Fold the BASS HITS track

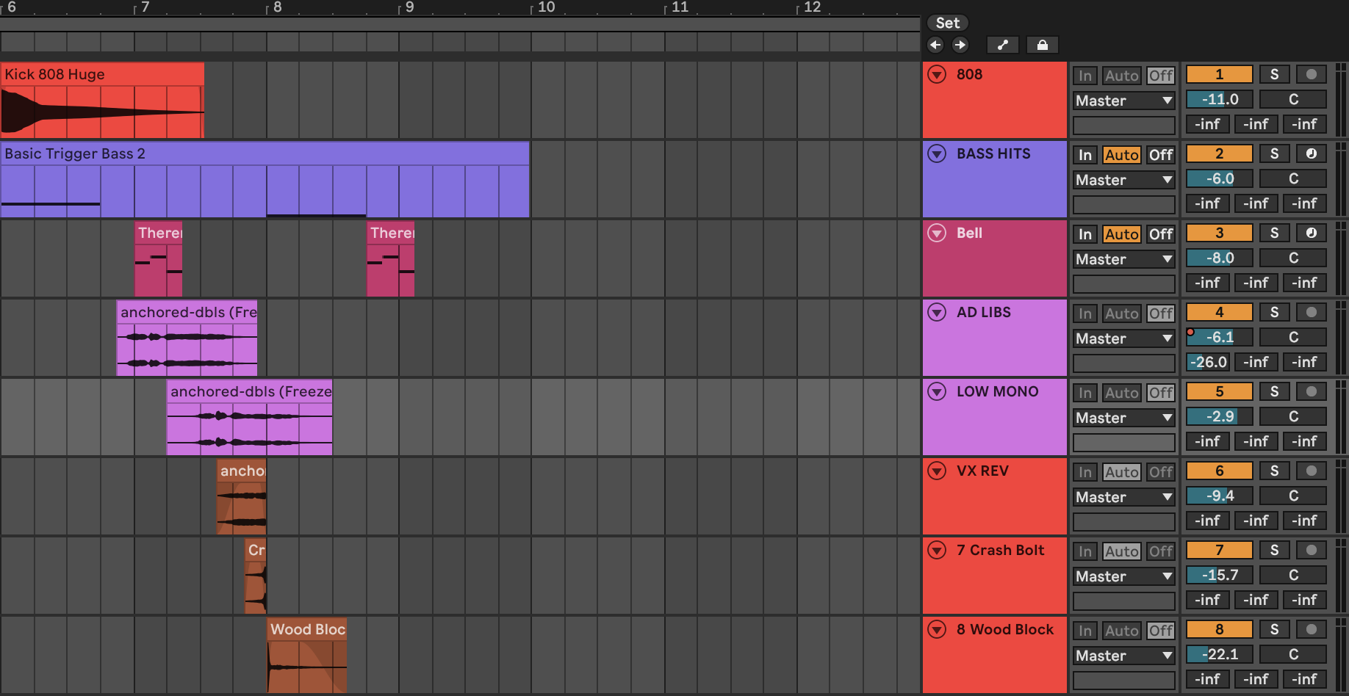point(937,153)
